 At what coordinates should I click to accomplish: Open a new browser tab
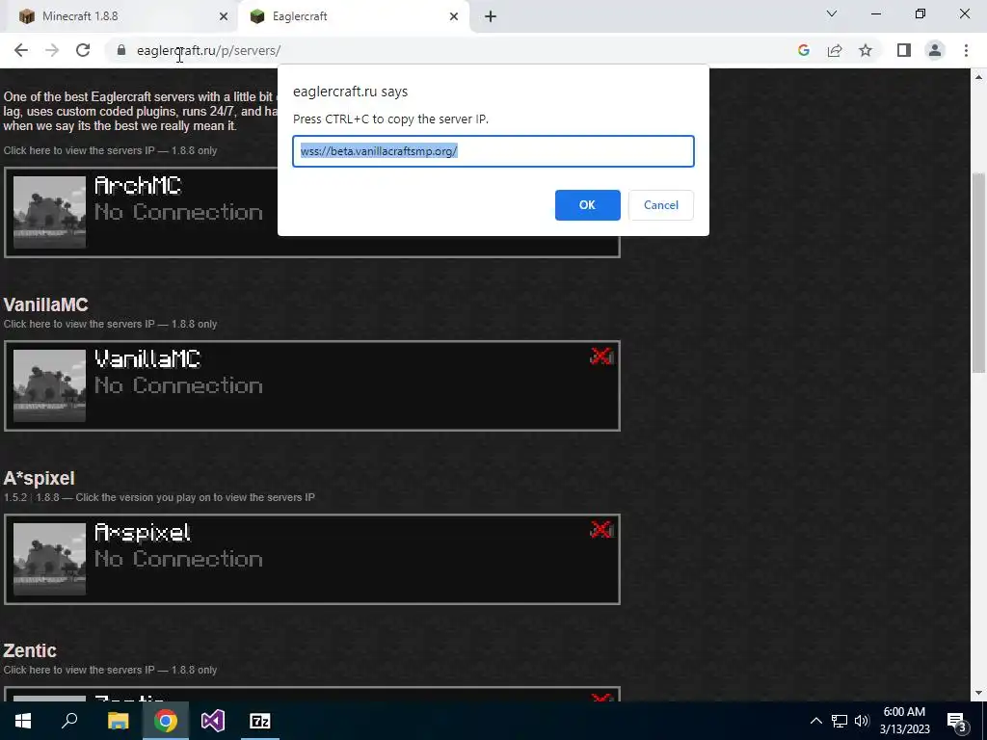tap(491, 16)
